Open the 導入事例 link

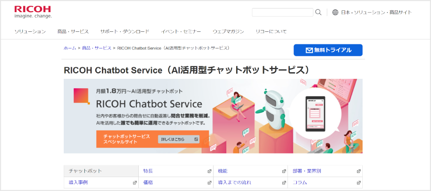pos(78,182)
